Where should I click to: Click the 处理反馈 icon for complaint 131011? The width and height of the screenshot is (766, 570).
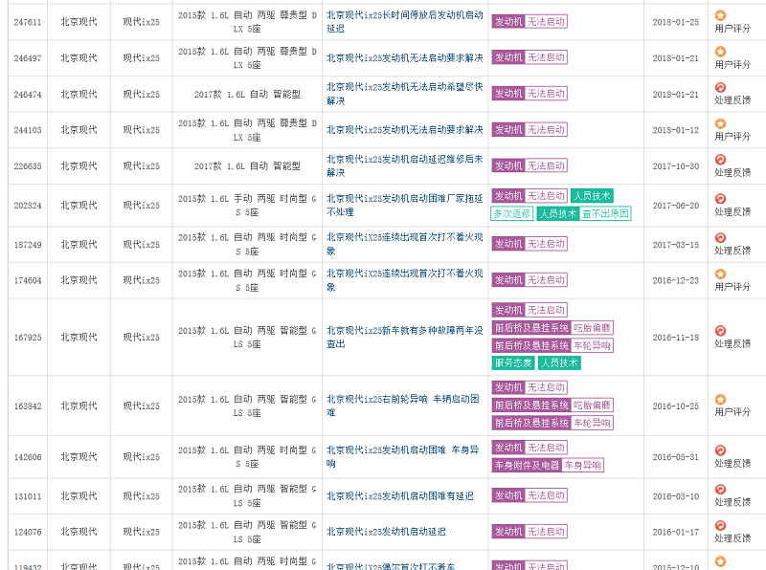(720, 490)
